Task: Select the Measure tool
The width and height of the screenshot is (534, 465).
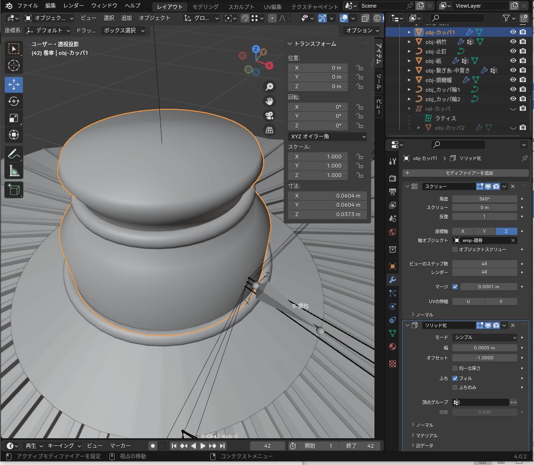Action: coord(14,171)
